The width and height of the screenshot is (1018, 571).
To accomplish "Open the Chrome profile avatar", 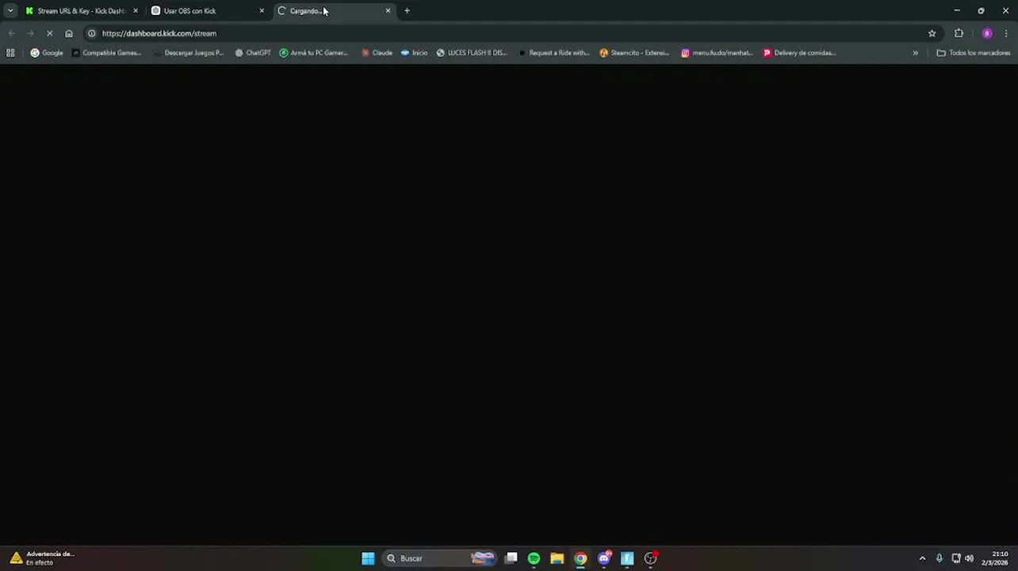I will click(x=987, y=33).
